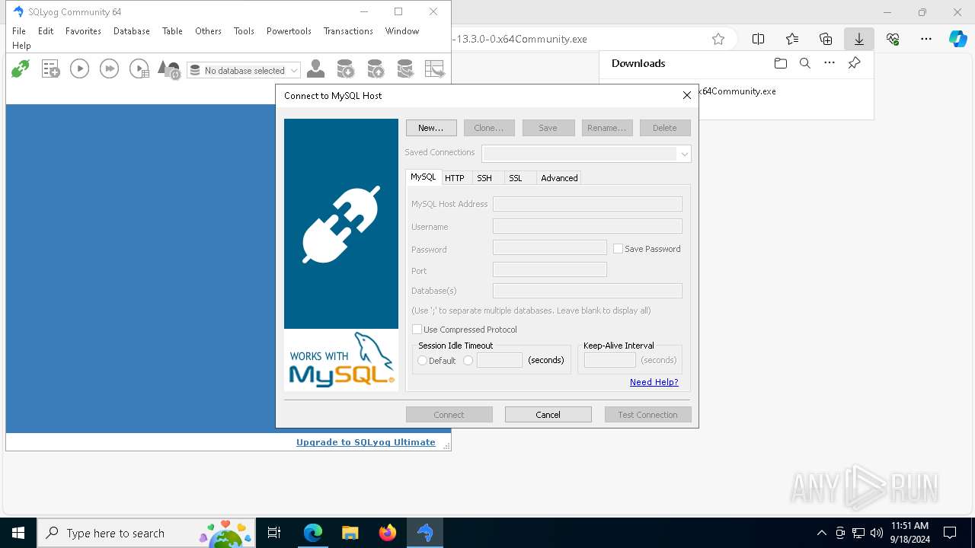Click More options ellipsis in Downloads panel
Screen dimensions: 975x548
tap(830, 63)
